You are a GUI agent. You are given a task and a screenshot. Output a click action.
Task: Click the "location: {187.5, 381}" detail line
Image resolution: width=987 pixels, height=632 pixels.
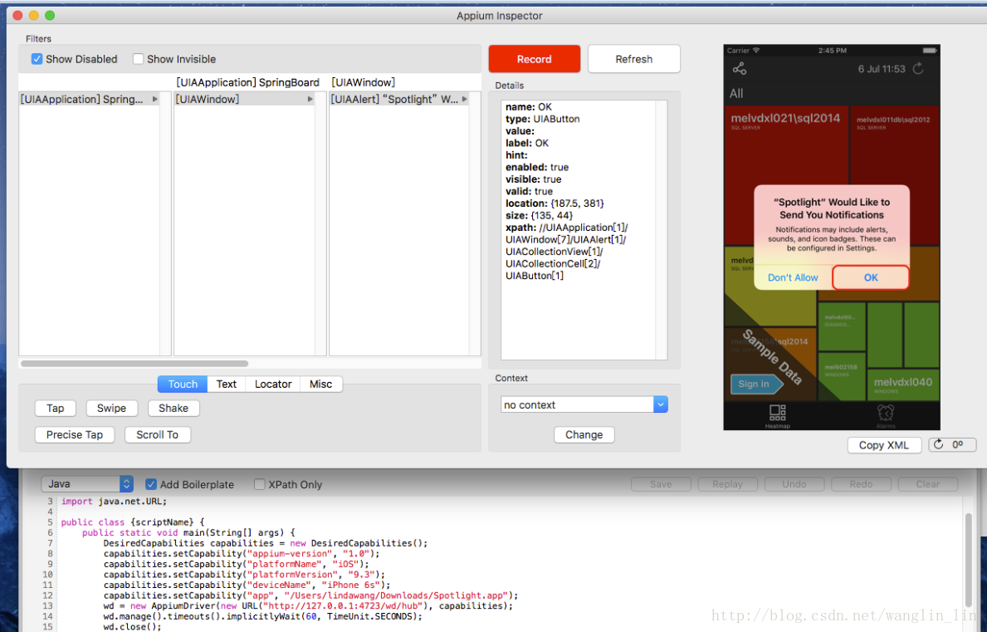click(x=555, y=203)
